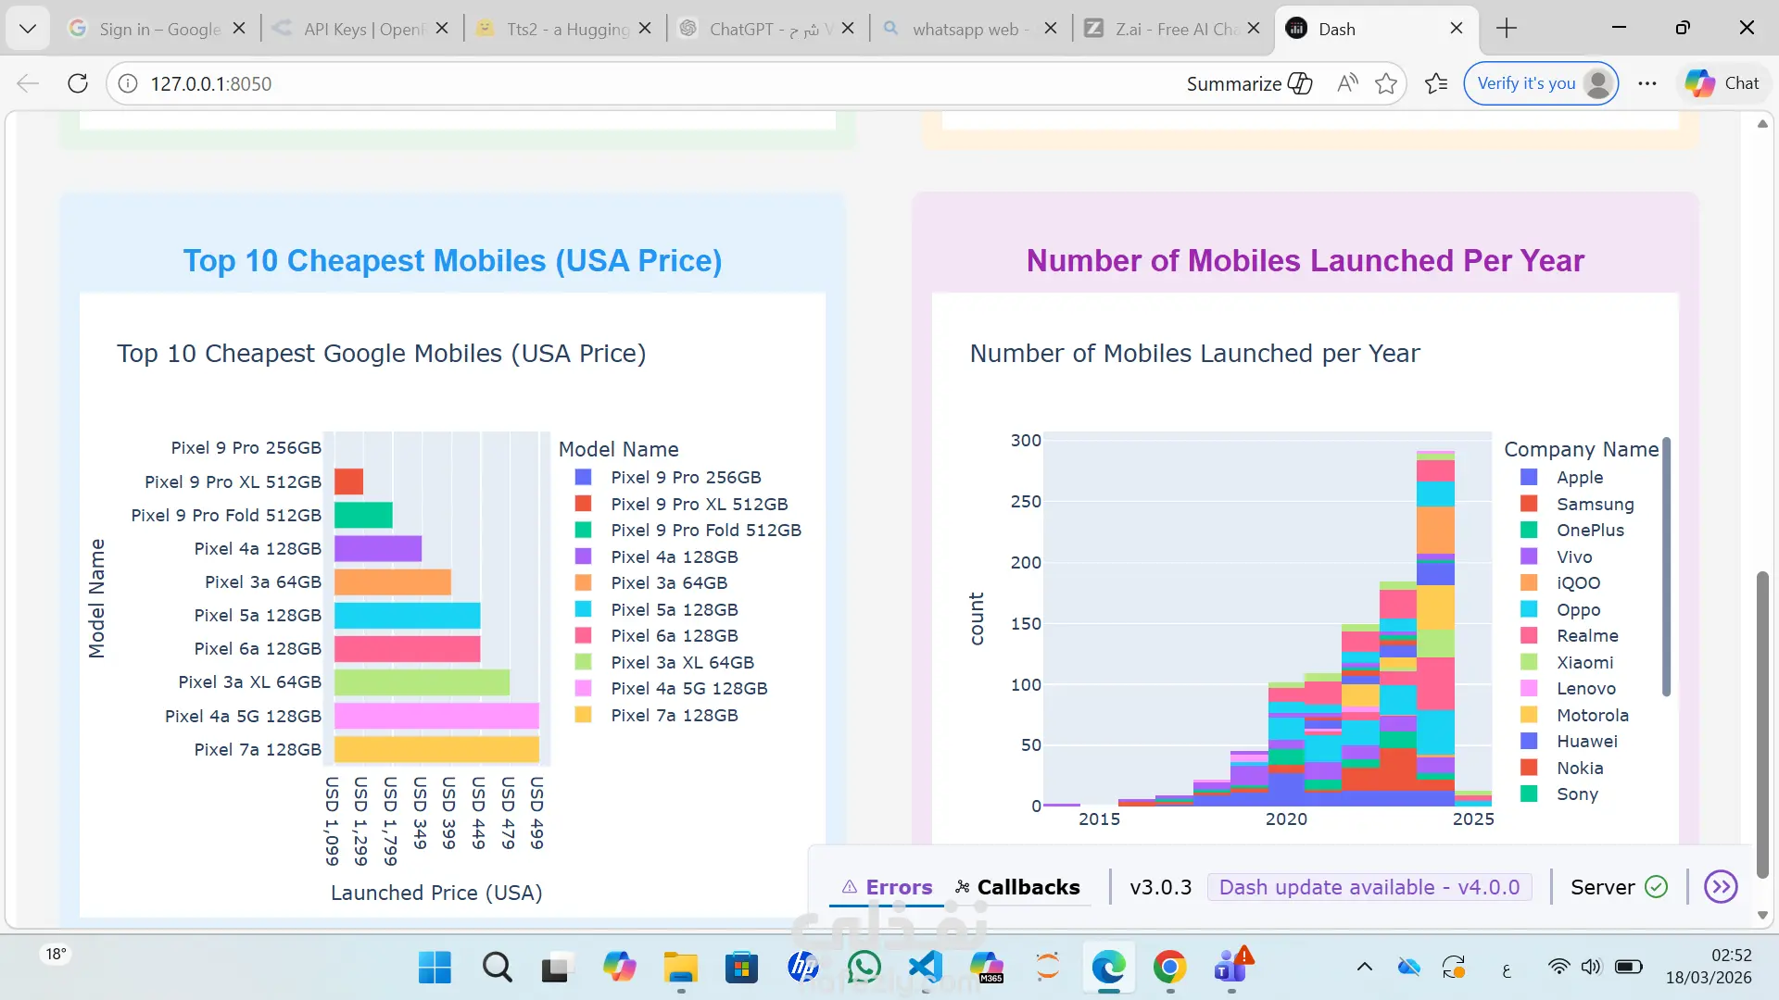The height and width of the screenshot is (1000, 1779).
Task: Click the Summarize page icon
Action: [x=1300, y=83]
